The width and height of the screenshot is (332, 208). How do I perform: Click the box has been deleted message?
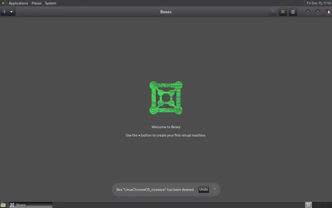[x=155, y=190]
